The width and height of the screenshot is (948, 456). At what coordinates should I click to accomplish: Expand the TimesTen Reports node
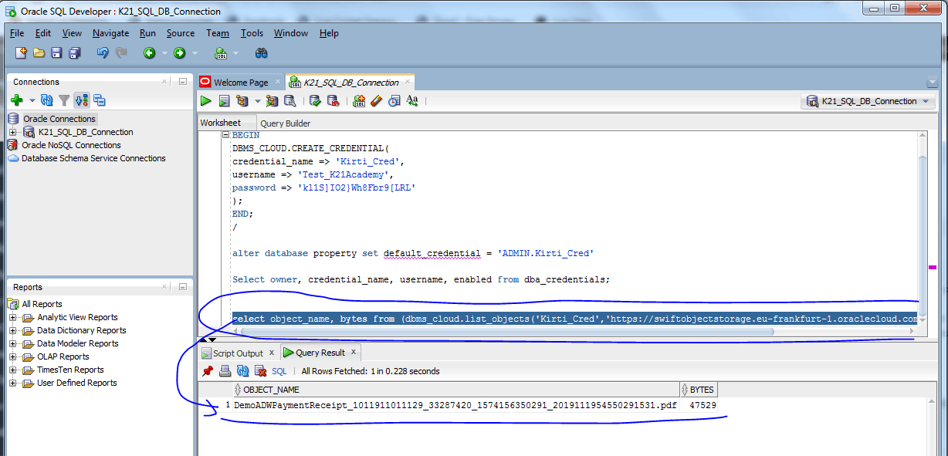click(x=12, y=370)
